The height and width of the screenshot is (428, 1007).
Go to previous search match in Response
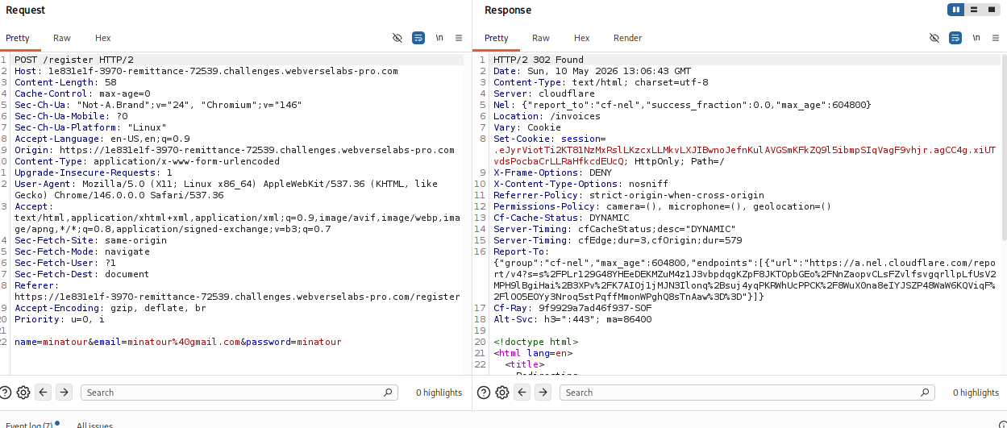tap(522, 393)
